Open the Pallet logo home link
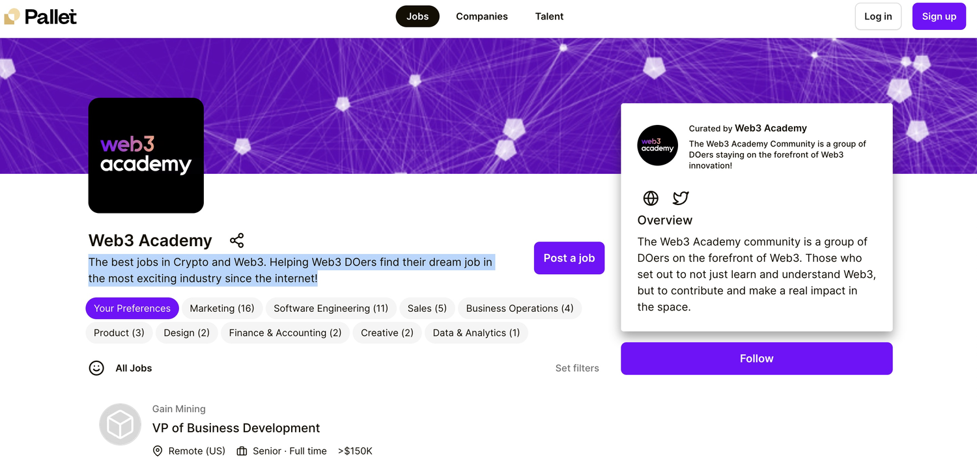 40,16
